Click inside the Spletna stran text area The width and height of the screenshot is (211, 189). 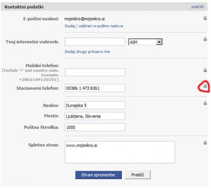[120, 152]
